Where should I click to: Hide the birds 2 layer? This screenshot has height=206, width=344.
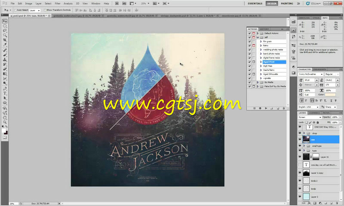pos(300,181)
